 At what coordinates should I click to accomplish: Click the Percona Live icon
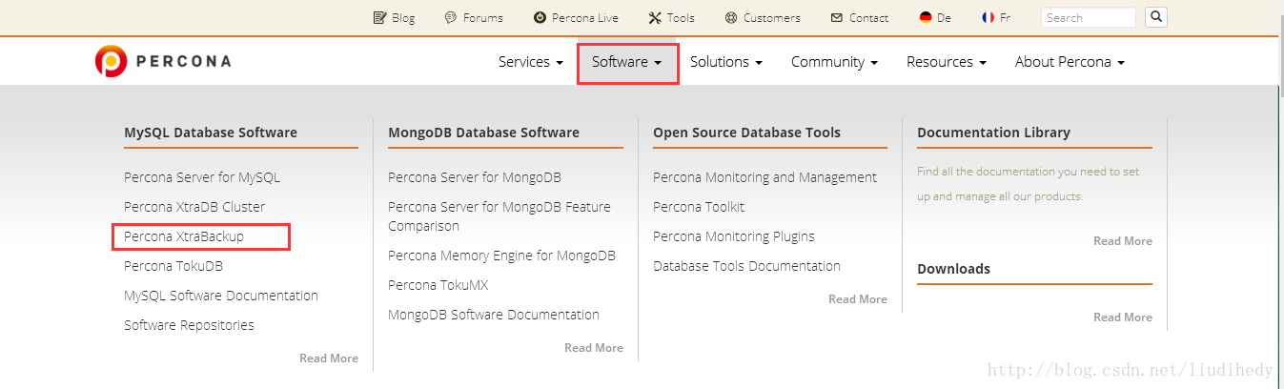(540, 17)
